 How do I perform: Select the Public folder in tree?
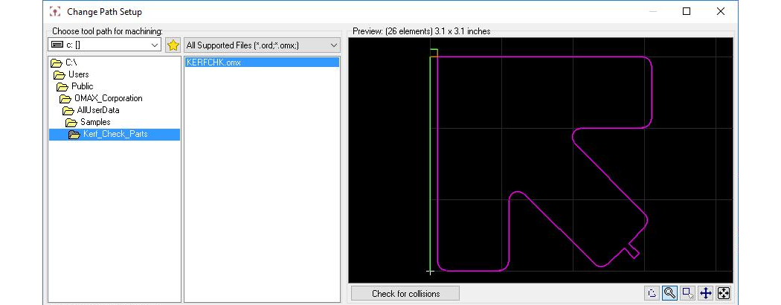pyautogui.click(x=82, y=86)
